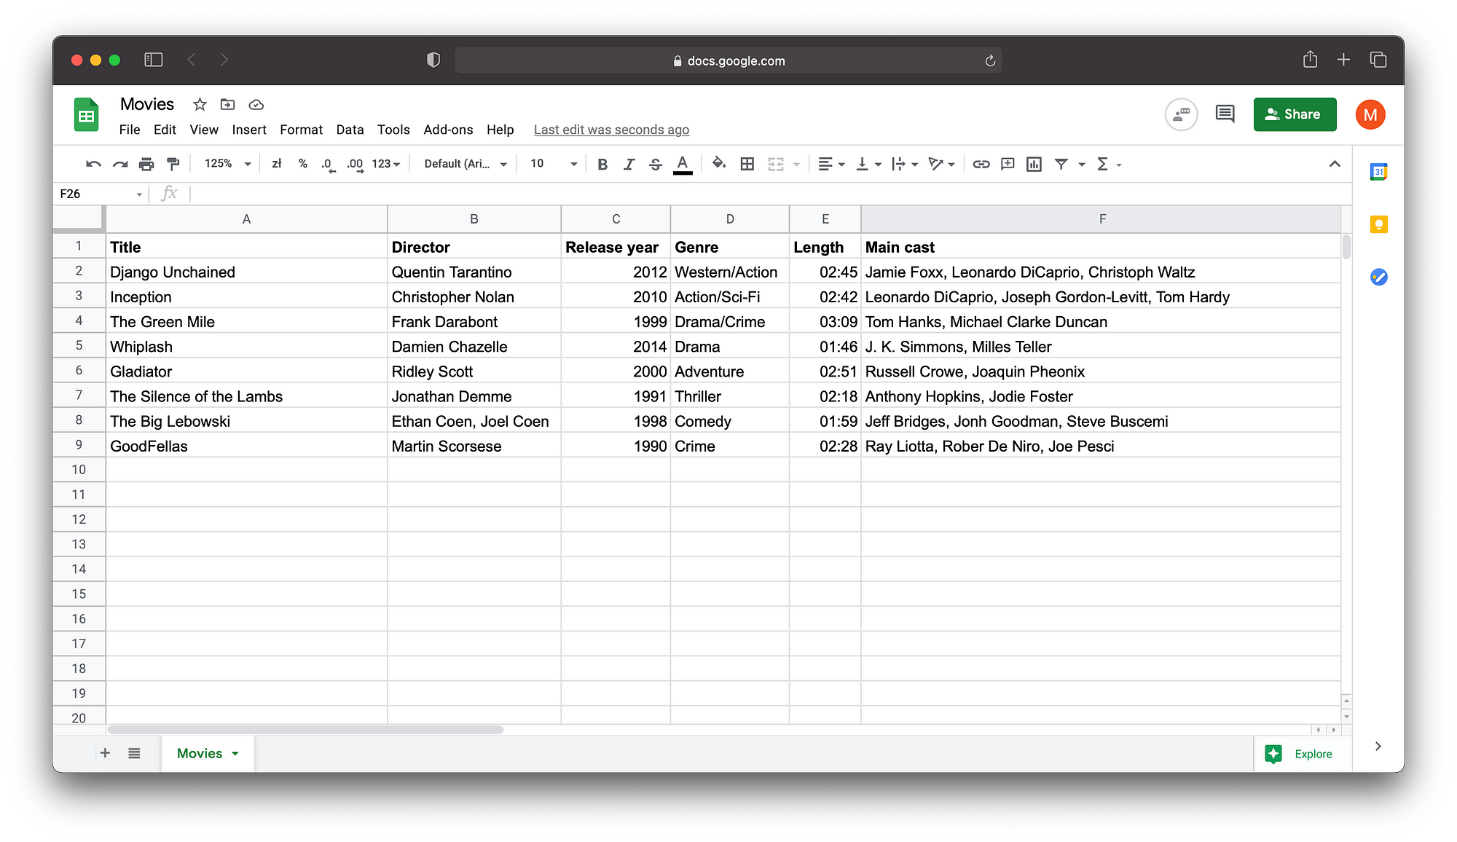Format as percent icon

click(303, 164)
